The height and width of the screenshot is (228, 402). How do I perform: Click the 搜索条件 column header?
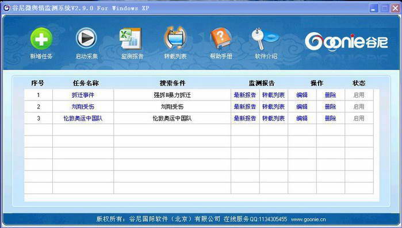pyautogui.click(x=173, y=83)
